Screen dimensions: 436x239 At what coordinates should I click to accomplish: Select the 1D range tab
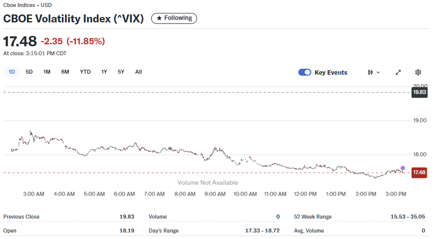click(11, 72)
